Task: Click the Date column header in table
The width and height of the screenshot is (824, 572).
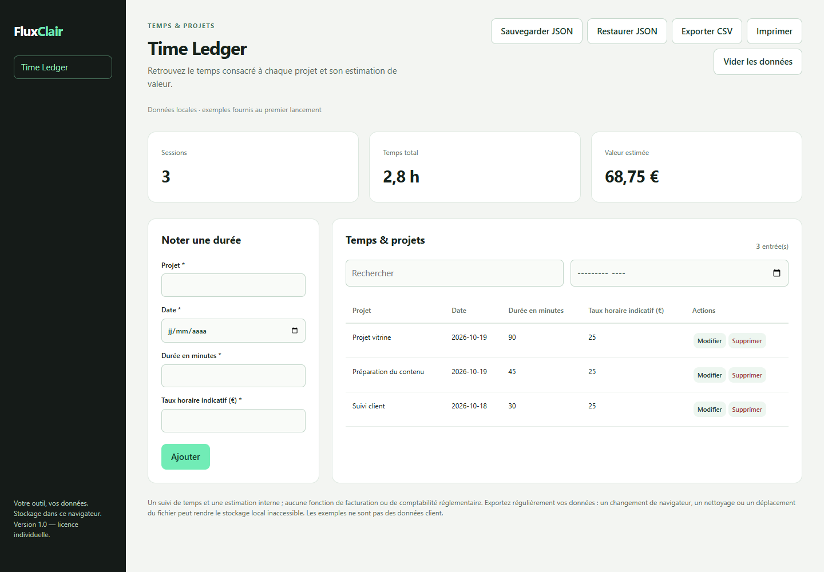Action: coord(459,311)
